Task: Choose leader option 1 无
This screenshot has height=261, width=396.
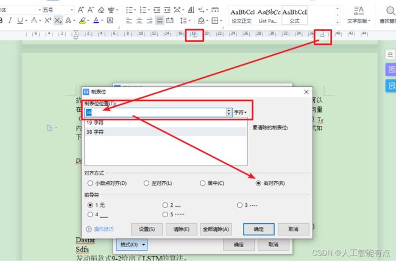Action: pos(90,205)
